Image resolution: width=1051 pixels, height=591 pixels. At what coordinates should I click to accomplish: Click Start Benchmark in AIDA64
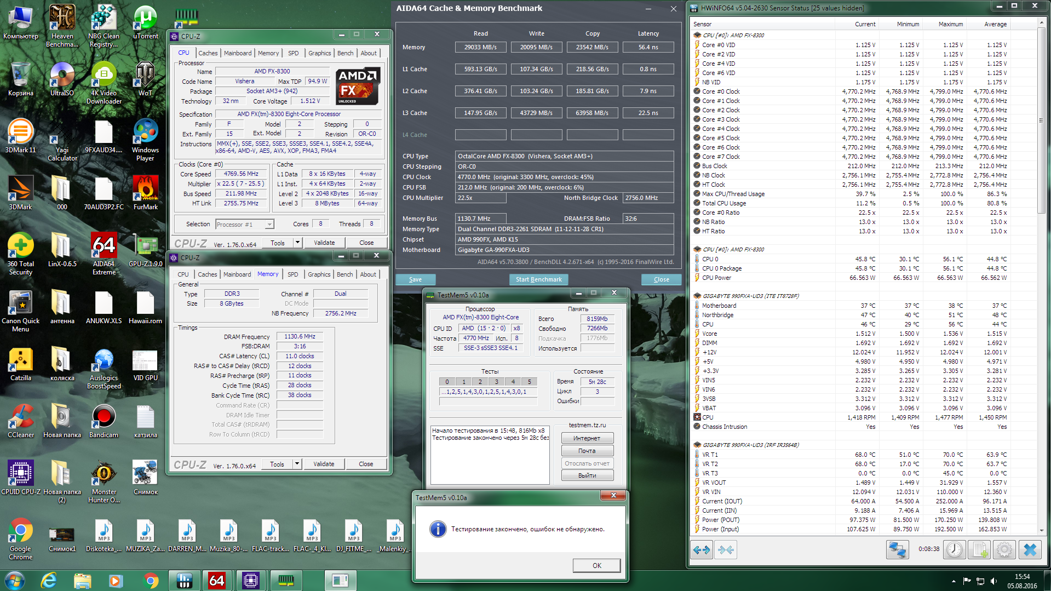pos(538,279)
